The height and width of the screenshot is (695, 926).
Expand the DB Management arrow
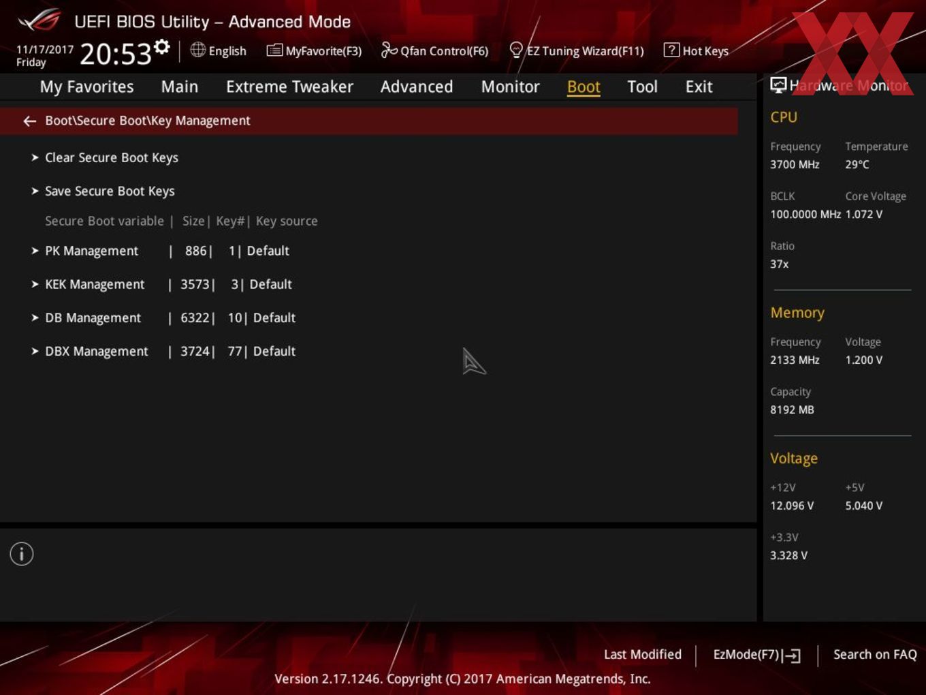[x=35, y=318]
